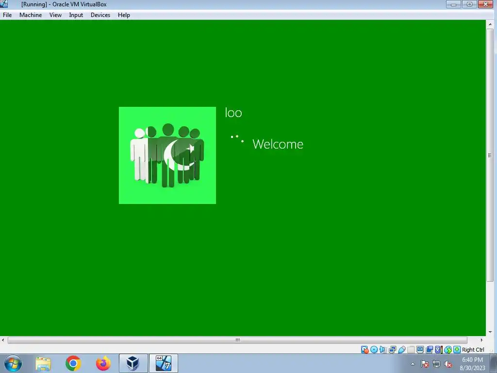
Task: Click the Welcome text
Action: click(x=278, y=144)
